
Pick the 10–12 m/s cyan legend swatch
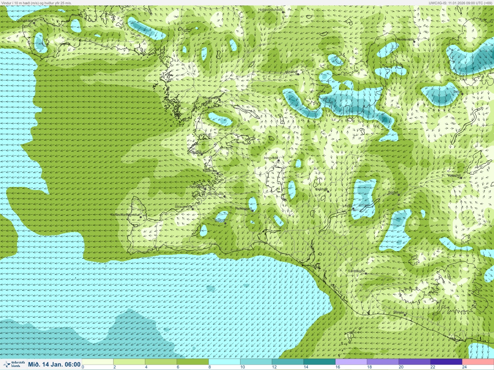coord(256,362)
